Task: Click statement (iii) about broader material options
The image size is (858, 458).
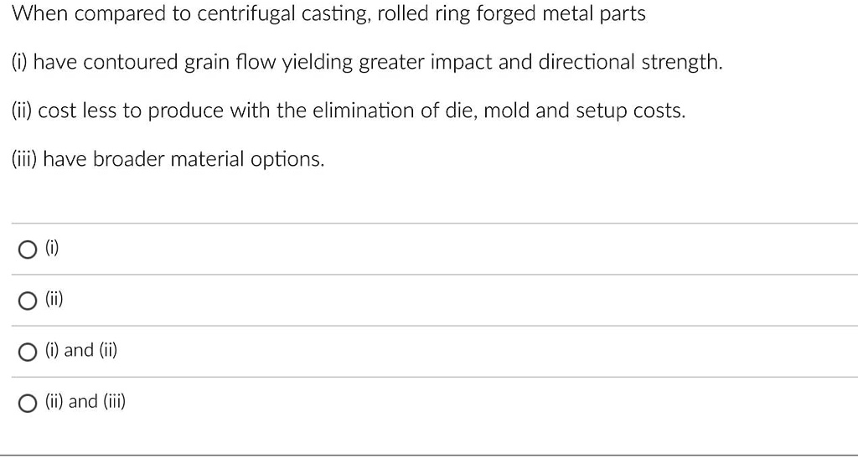Action: tap(168, 160)
